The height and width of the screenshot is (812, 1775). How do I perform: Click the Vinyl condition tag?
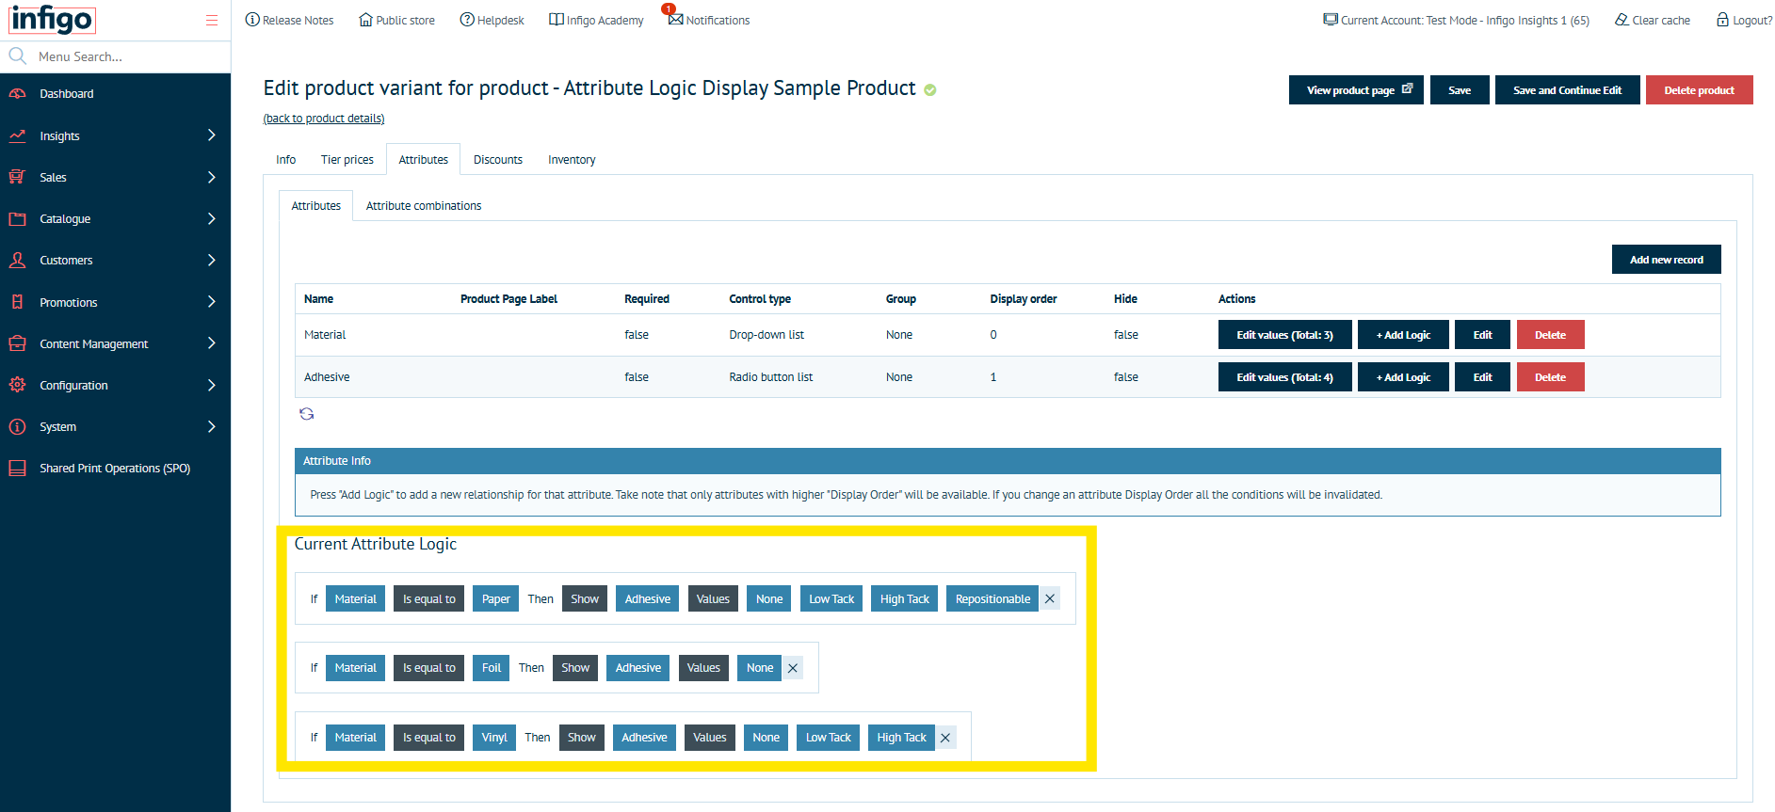(494, 738)
